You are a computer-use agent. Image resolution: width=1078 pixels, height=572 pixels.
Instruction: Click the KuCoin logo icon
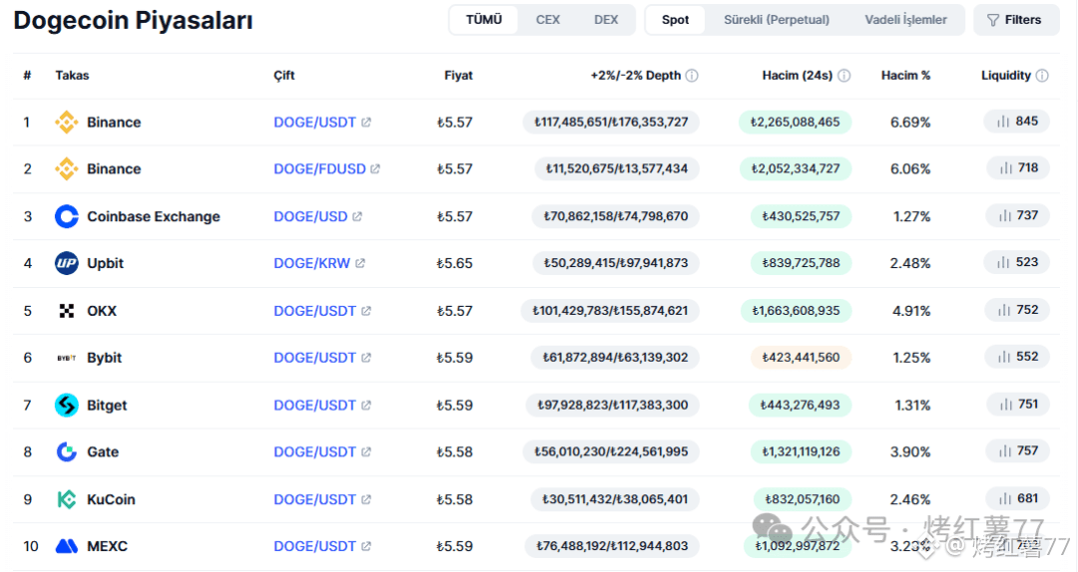[67, 499]
